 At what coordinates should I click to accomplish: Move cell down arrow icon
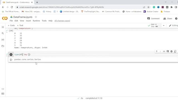point(160,51)
